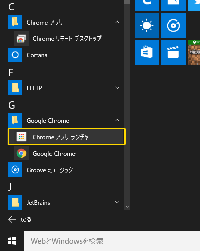Open the Minecraft Xbox tile

click(x=194, y=52)
